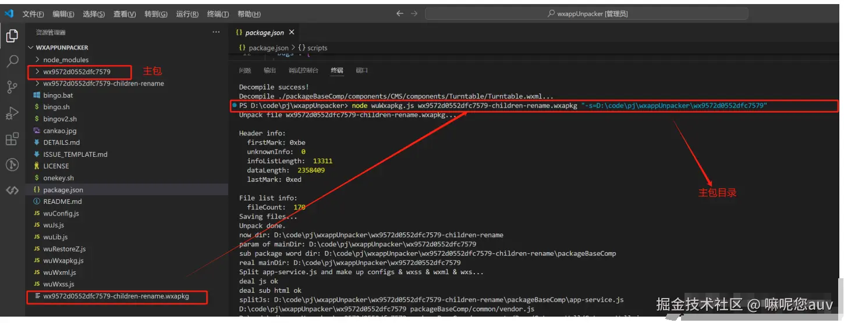Open the 转到(G) menu
This screenshot has height=323, width=844.
(156, 14)
